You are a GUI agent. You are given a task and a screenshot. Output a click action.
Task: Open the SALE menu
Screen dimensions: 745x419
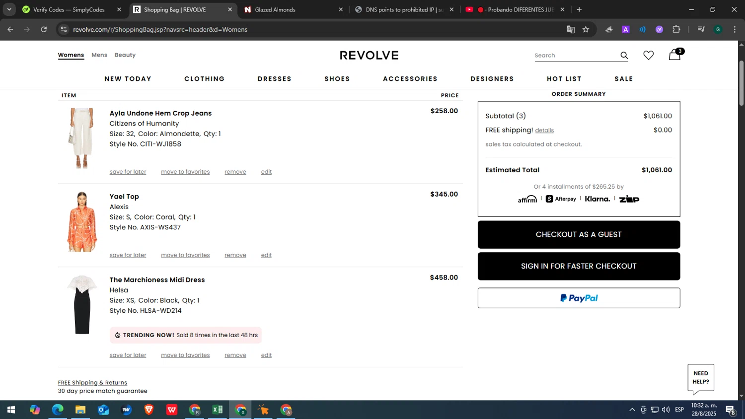click(x=624, y=79)
